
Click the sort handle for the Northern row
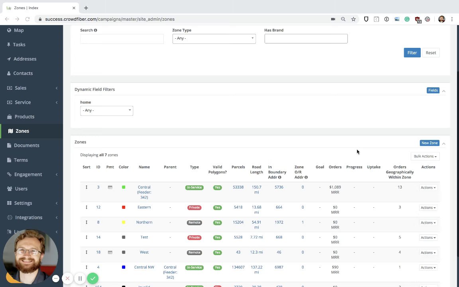pos(86,222)
